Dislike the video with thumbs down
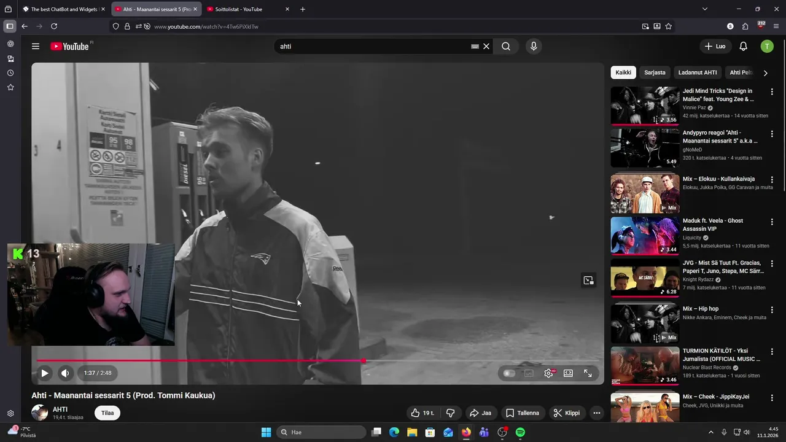 (450, 413)
